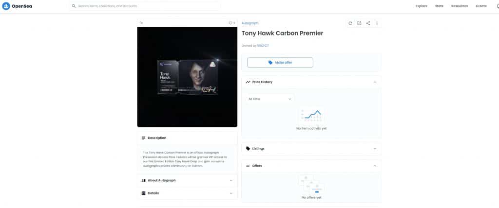
Task: Open the Resources menu
Action: point(459,6)
